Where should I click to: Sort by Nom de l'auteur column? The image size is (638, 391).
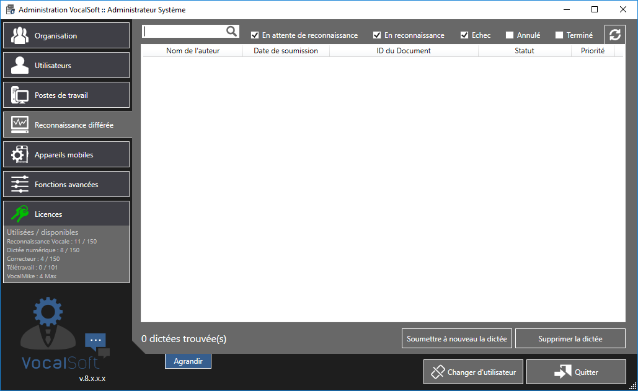[193, 51]
